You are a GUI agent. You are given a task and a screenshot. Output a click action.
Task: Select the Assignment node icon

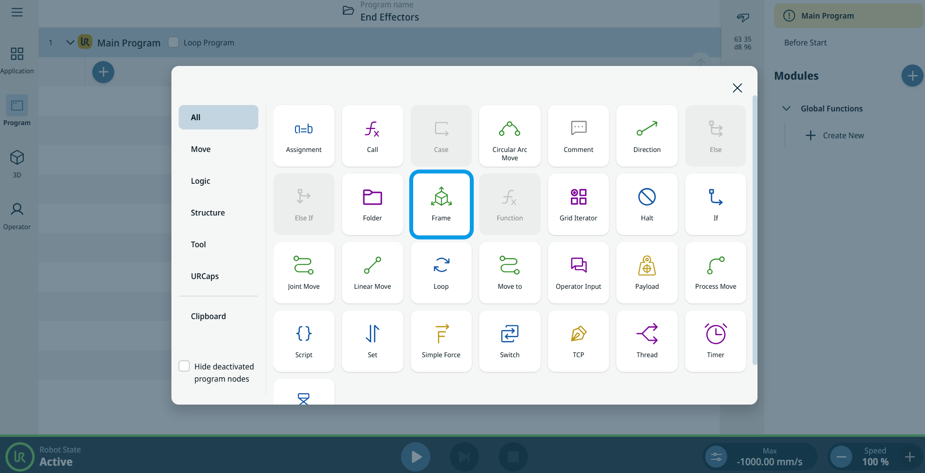tap(303, 135)
